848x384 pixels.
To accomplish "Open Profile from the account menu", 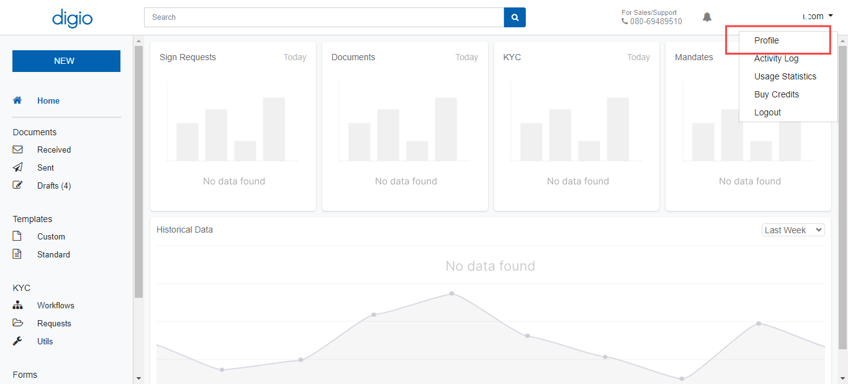I will pos(766,40).
